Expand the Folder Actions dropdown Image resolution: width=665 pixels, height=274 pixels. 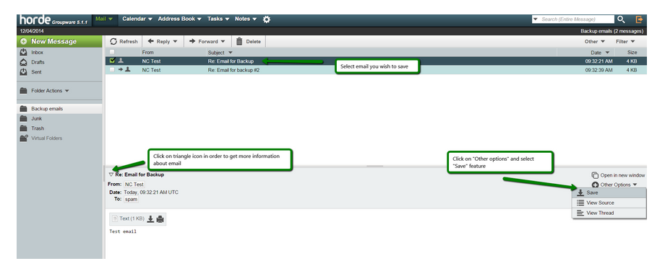click(45, 90)
